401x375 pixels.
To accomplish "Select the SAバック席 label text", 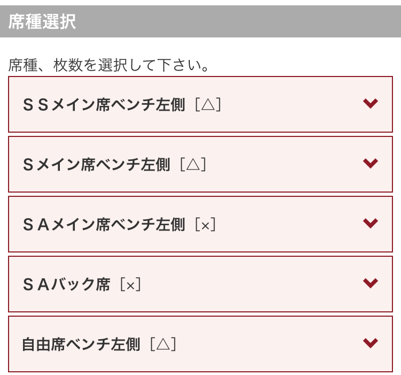I will coord(66,285).
